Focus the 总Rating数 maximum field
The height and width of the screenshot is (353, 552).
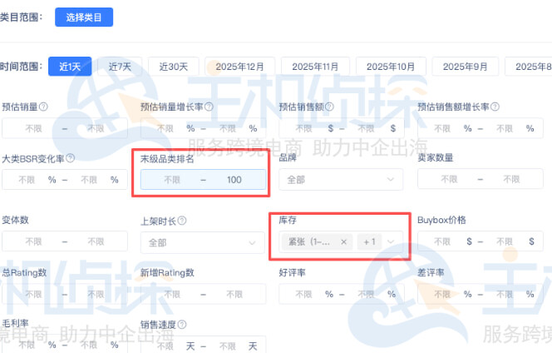point(96,294)
